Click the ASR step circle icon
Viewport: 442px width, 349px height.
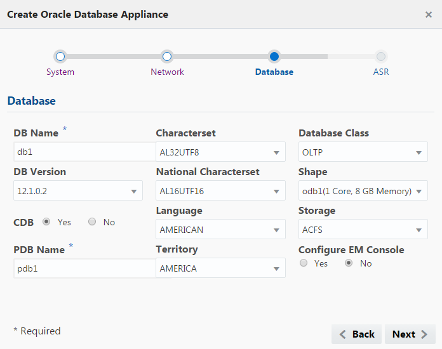pos(381,56)
